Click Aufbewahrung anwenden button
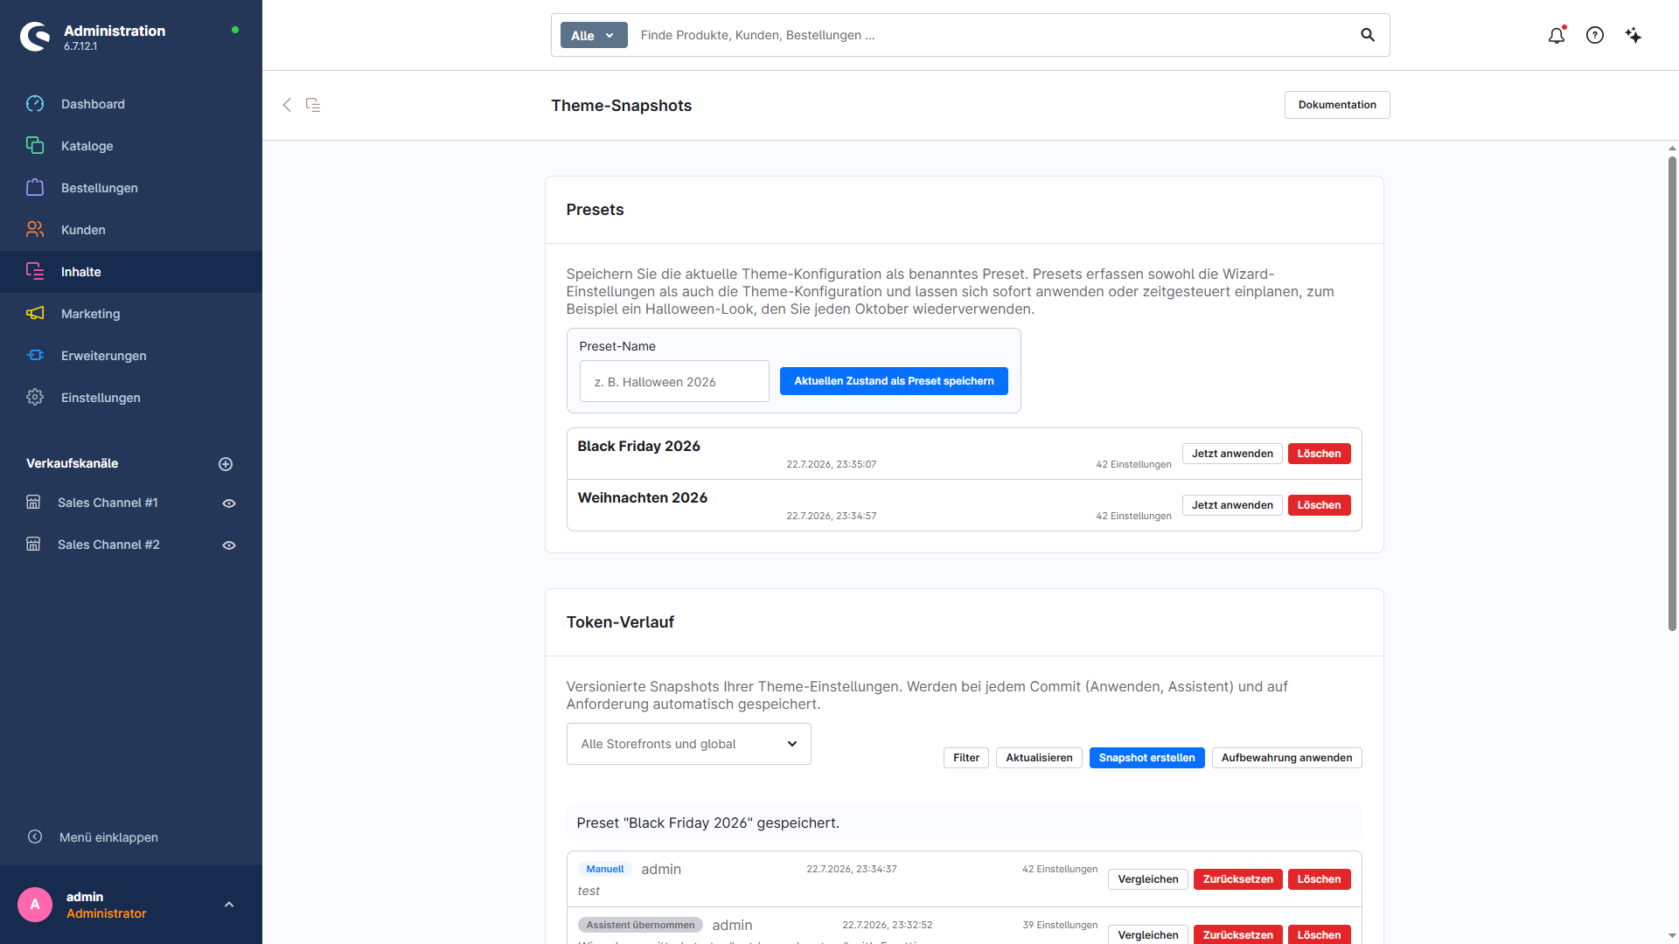 tap(1286, 758)
